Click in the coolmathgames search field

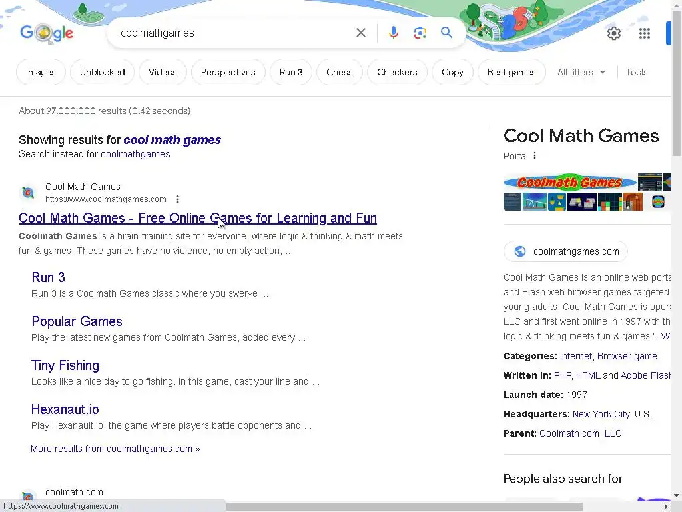click(x=230, y=33)
